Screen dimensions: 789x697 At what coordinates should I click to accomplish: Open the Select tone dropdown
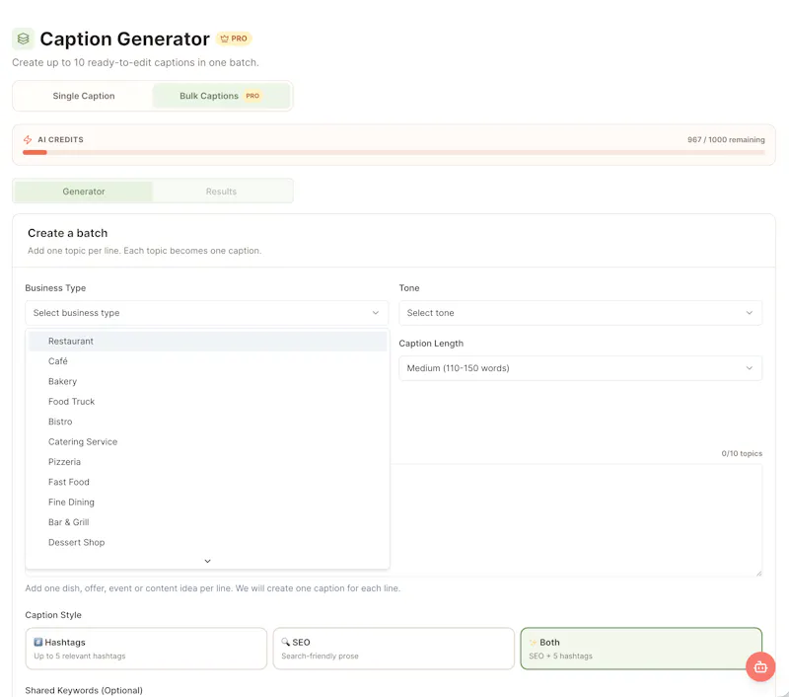click(580, 313)
